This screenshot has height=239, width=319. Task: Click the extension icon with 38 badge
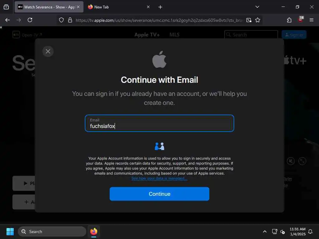[301, 20]
